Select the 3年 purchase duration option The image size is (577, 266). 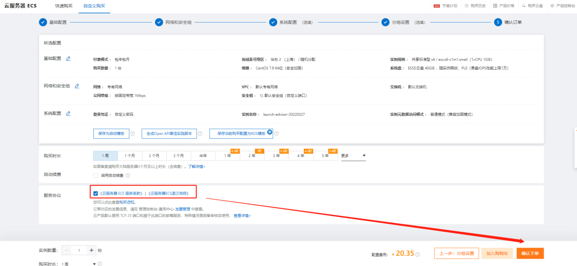[x=276, y=155]
